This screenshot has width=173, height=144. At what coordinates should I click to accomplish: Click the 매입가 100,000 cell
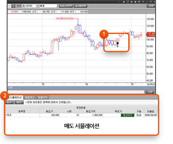pyautogui.click(x=49, y=115)
